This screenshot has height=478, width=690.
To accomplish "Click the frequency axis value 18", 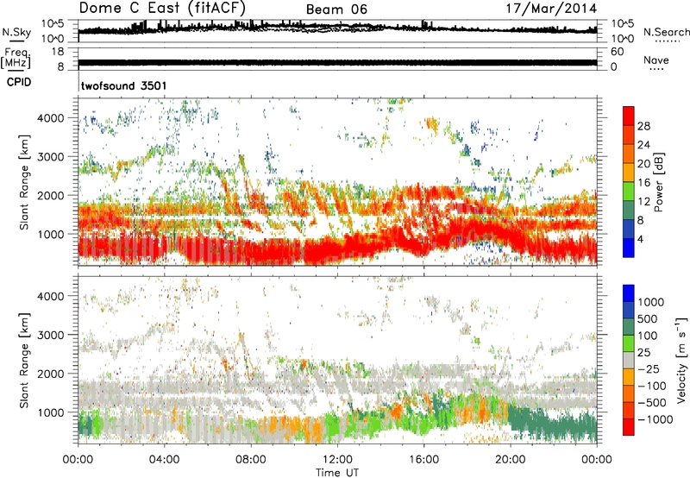I will 58,52.
